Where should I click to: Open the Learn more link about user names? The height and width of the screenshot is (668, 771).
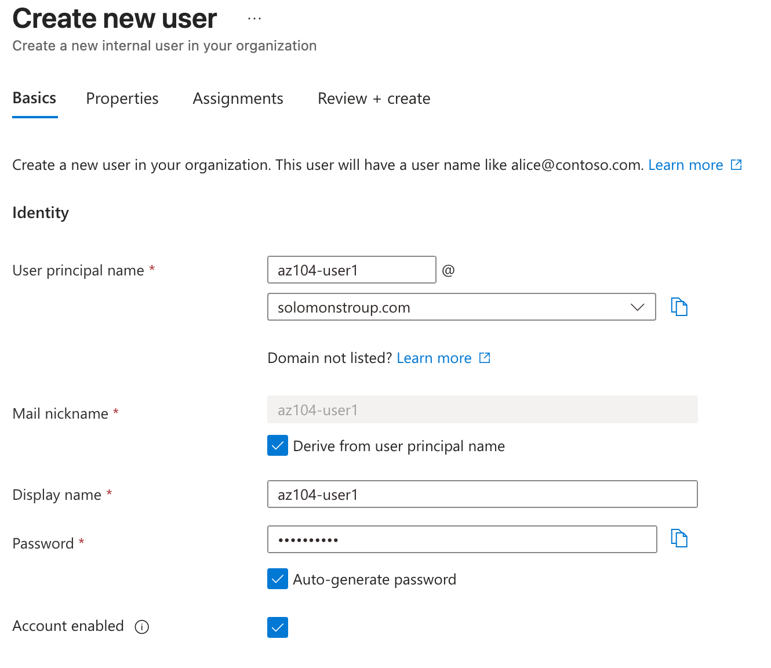tap(686, 165)
